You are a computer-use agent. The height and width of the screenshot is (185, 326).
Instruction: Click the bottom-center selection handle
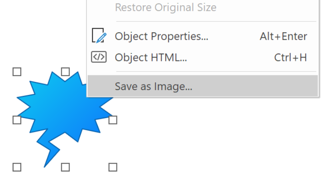click(x=65, y=167)
